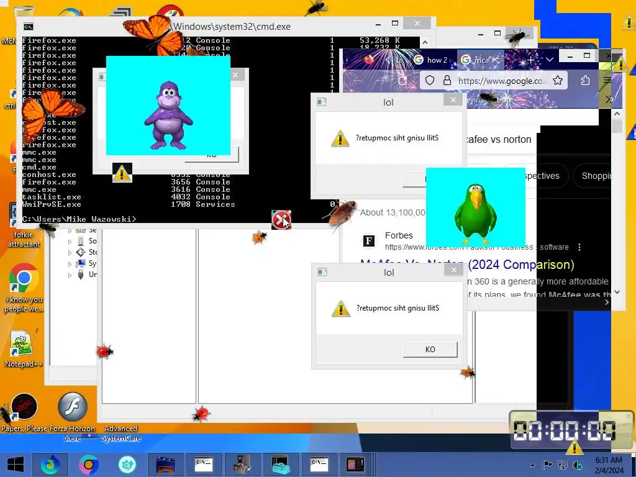Open the computer tower tools taskbar icon
The image size is (636, 477).
click(242, 465)
